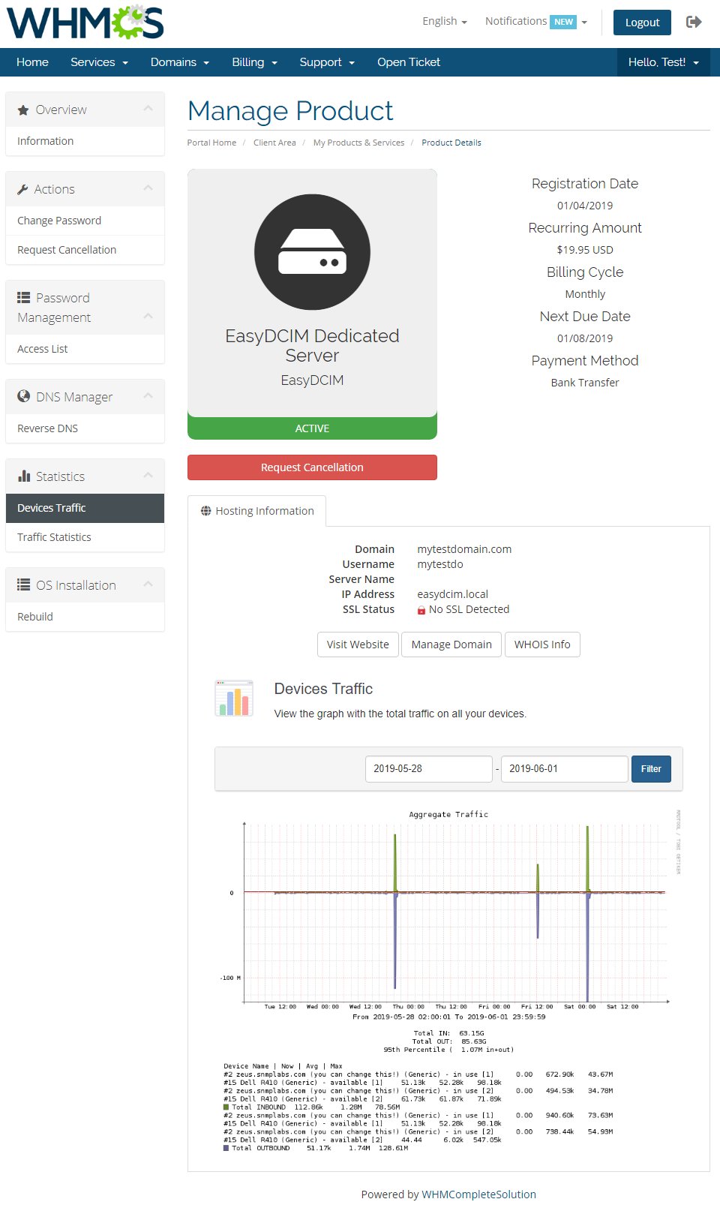The image size is (720, 1229).
Task: Click the red Request Cancellation button
Action: 312,467
